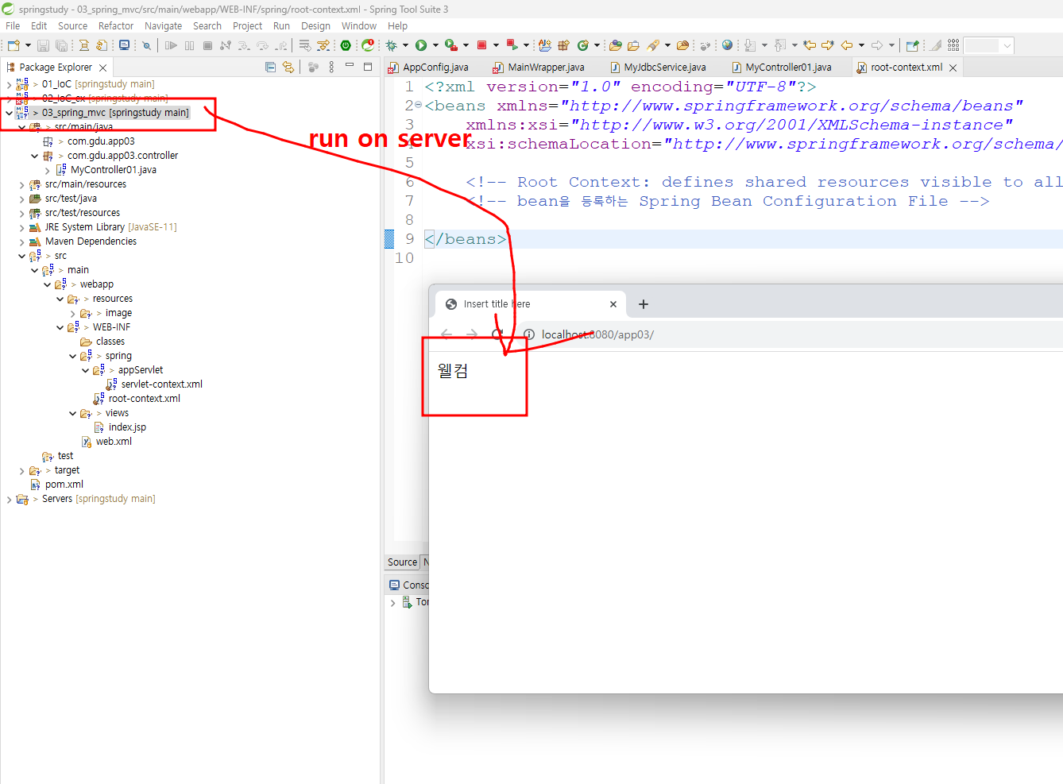Click the New file wizard toolbar icon
Image resolution: width=1063 pixels, height=784 pixels.
tap(14, 45)
